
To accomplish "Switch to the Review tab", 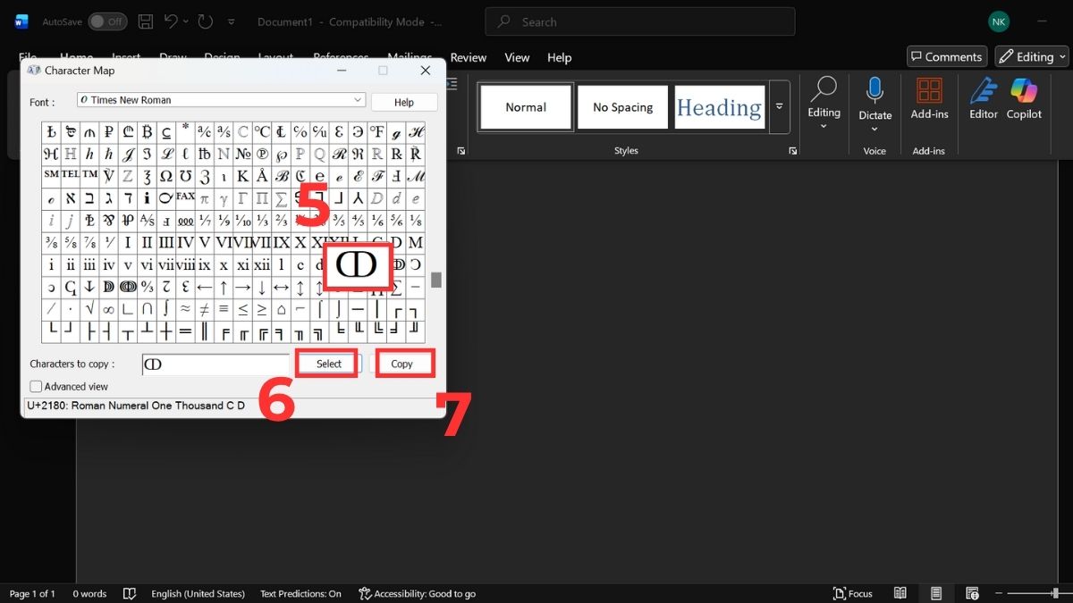I will pos(468,57).
